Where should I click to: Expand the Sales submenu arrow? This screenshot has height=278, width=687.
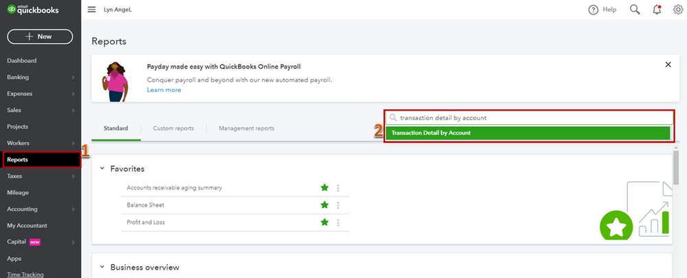click(73, 111)
